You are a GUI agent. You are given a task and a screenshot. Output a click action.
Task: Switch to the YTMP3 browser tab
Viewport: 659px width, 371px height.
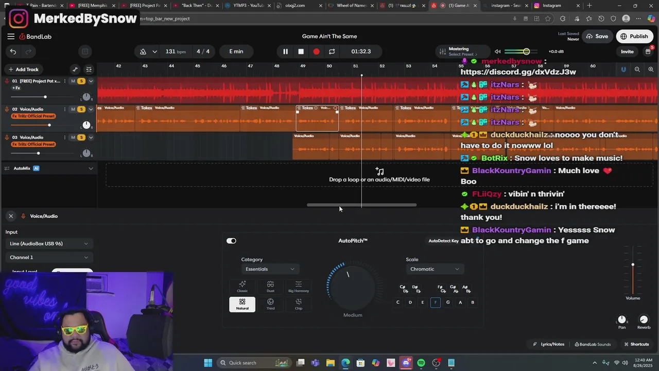pyautogui.click(x=248, y=6)
